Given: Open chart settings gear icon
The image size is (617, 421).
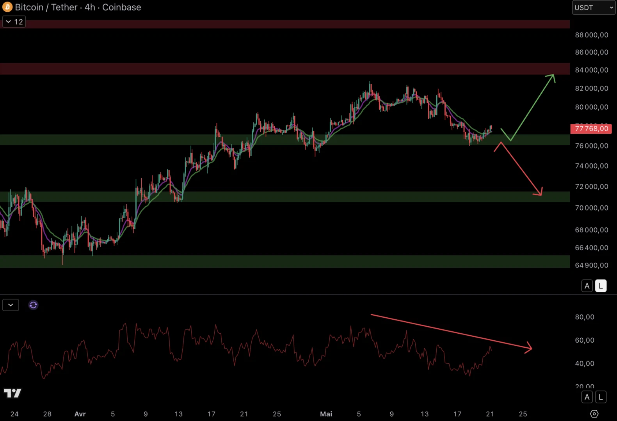Looking at the screenshot, I should 594,414.
